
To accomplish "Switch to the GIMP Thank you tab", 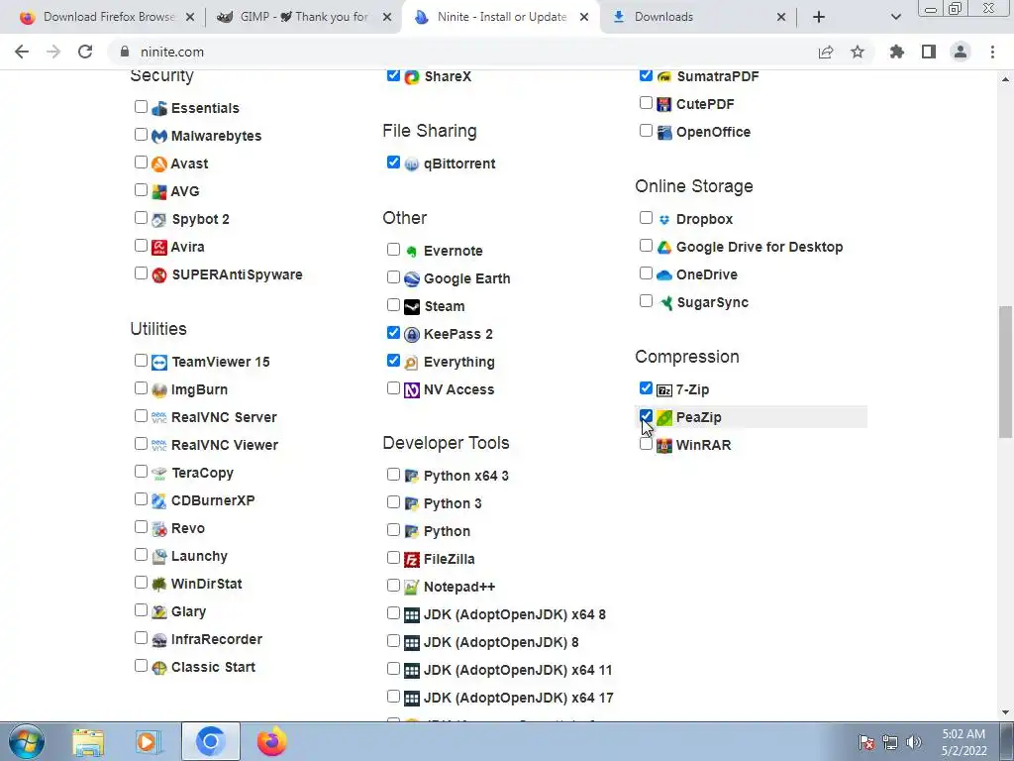I will 304,17.
